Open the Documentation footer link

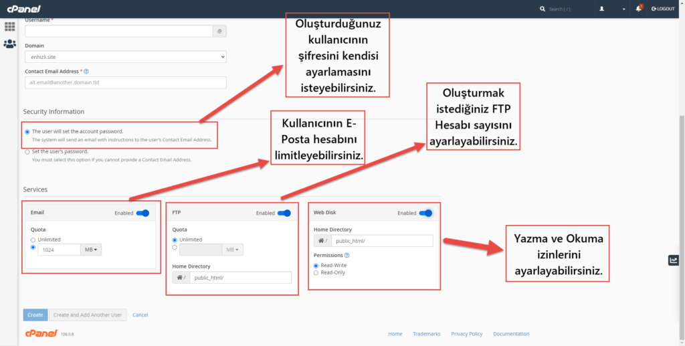click(x=511, y=334)
